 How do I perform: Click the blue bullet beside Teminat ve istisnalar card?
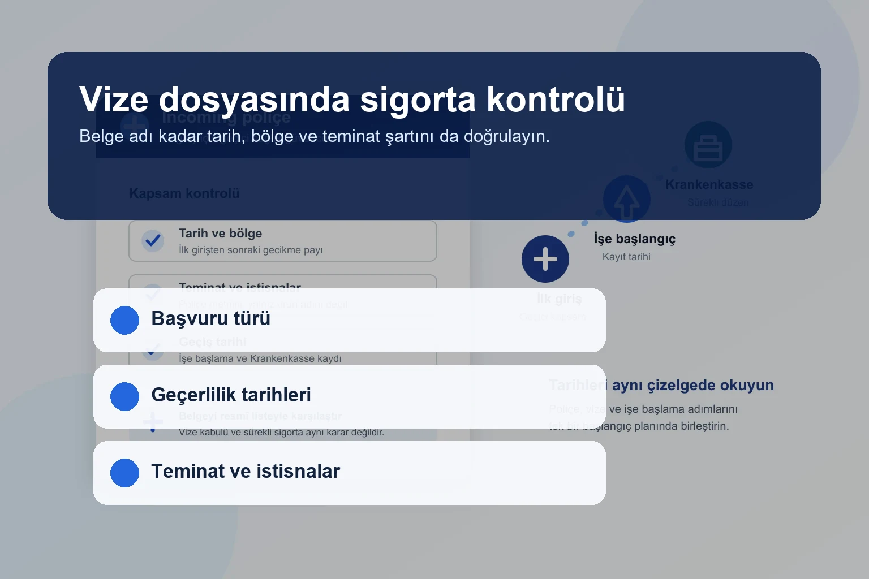(124, 473)
